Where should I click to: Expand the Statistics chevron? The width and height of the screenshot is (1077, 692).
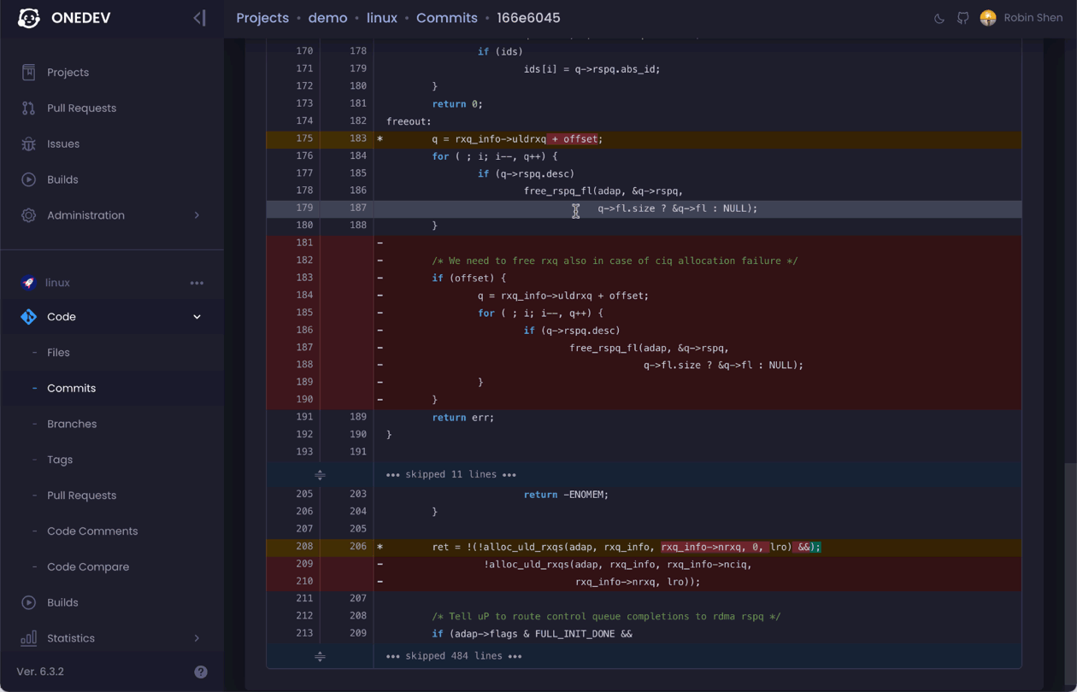point(197,638)
